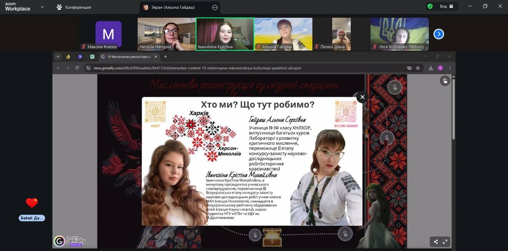This screenshot has height=251, width=508.
Task: Reload the Genially page
Action: coord(77,68)
